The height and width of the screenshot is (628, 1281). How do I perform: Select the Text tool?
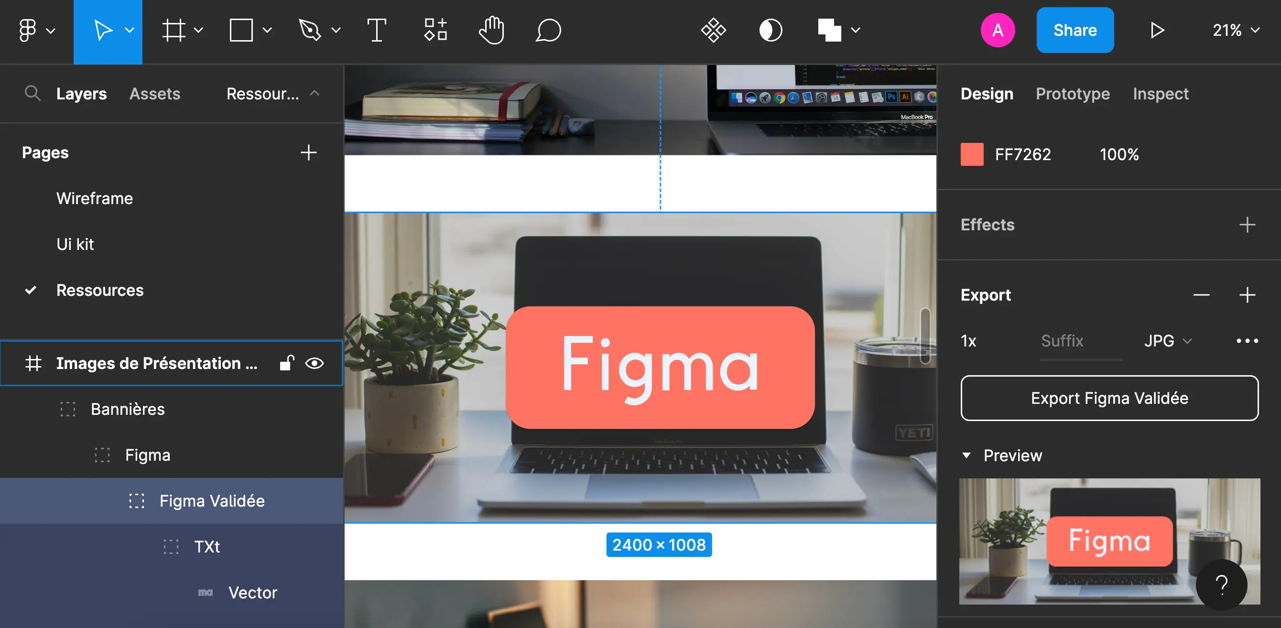tap(376, 31)
